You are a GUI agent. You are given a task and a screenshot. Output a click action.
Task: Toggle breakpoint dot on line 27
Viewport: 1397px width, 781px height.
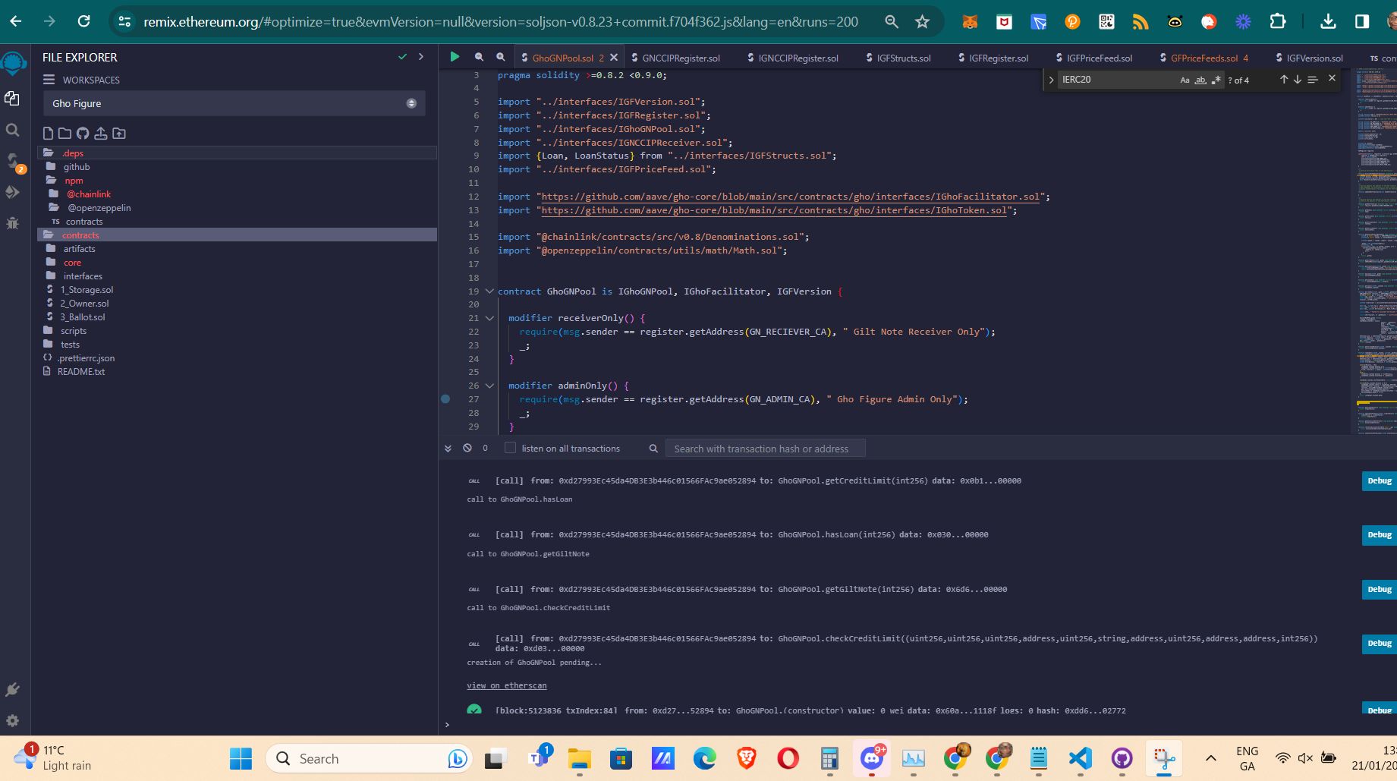click(445, 399)
